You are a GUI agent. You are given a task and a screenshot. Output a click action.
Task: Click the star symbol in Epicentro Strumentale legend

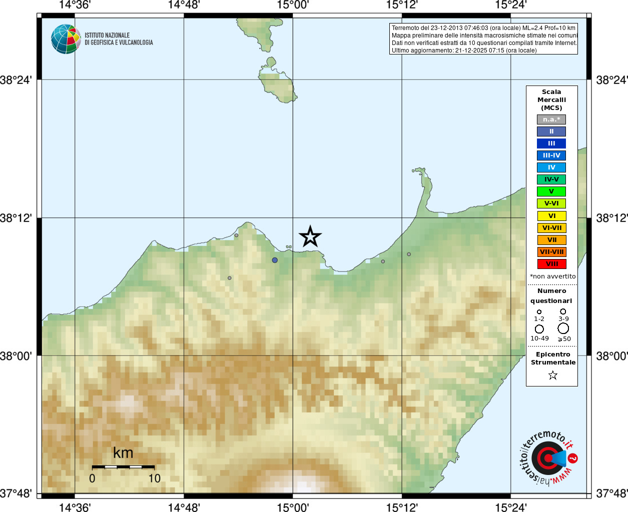pyautogui.click(x=553, y=375)
